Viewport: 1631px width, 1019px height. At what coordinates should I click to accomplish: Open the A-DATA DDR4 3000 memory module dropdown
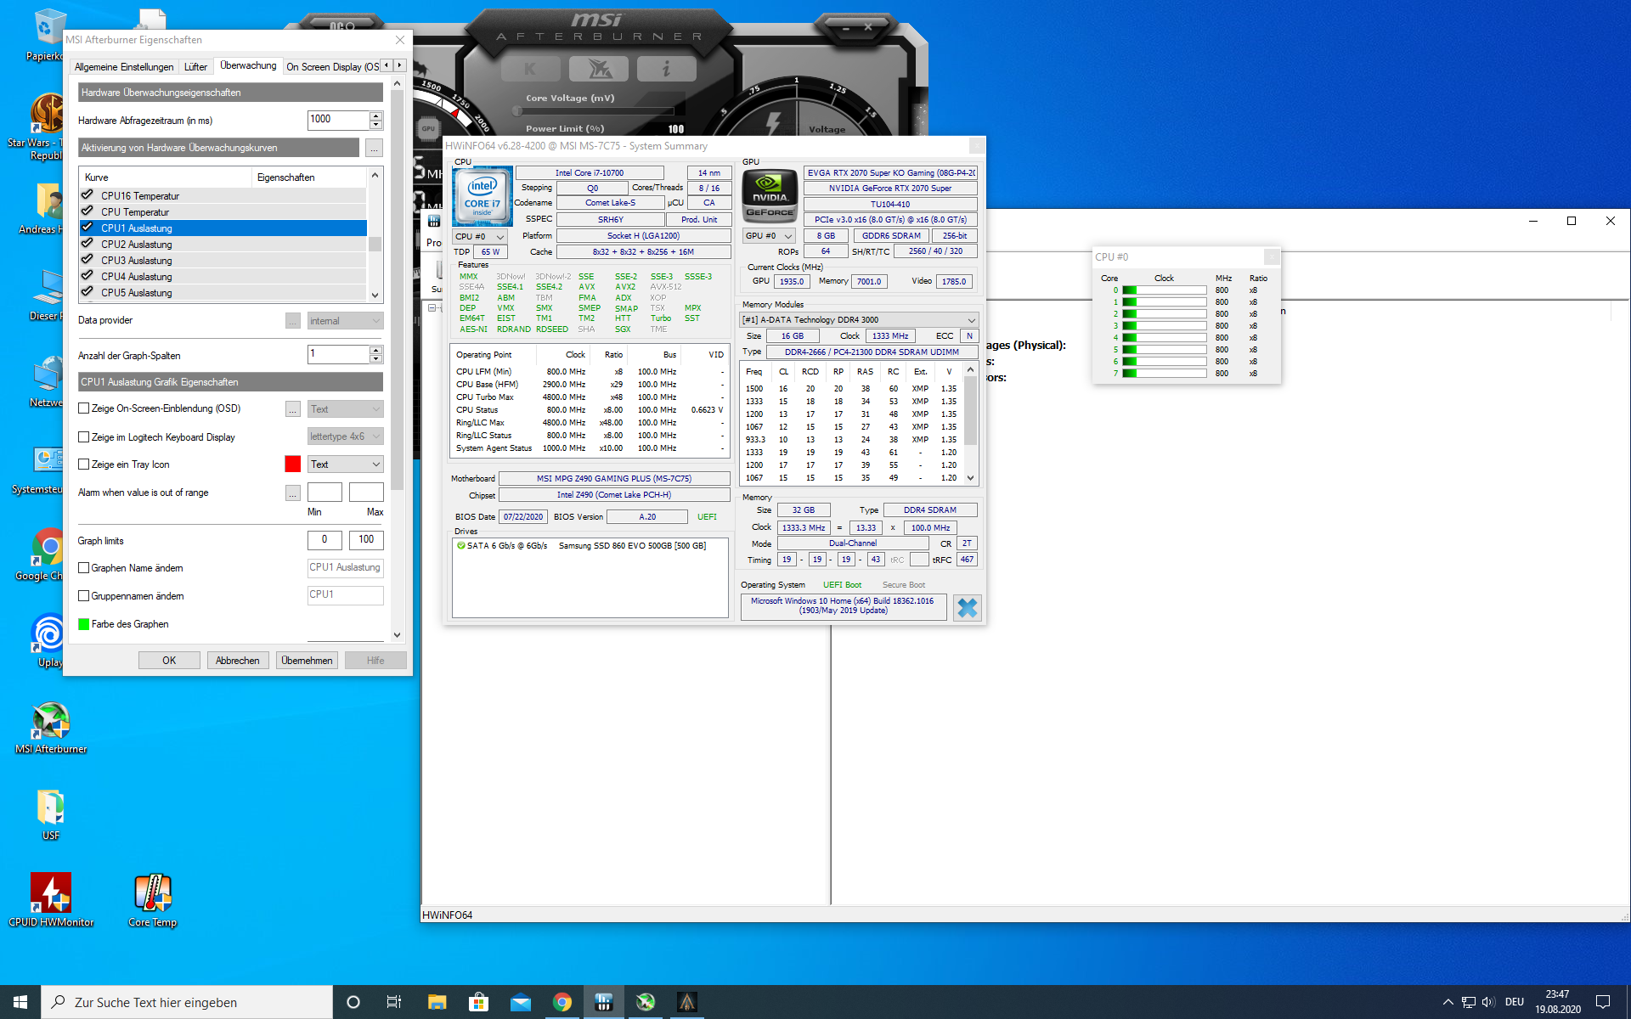tap(859, 320)
